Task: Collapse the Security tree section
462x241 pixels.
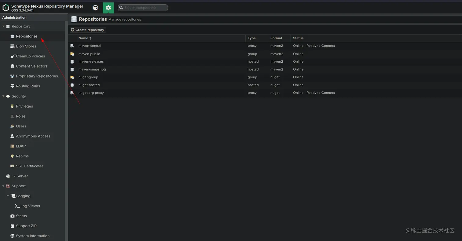Action: [x=3, y=96]
